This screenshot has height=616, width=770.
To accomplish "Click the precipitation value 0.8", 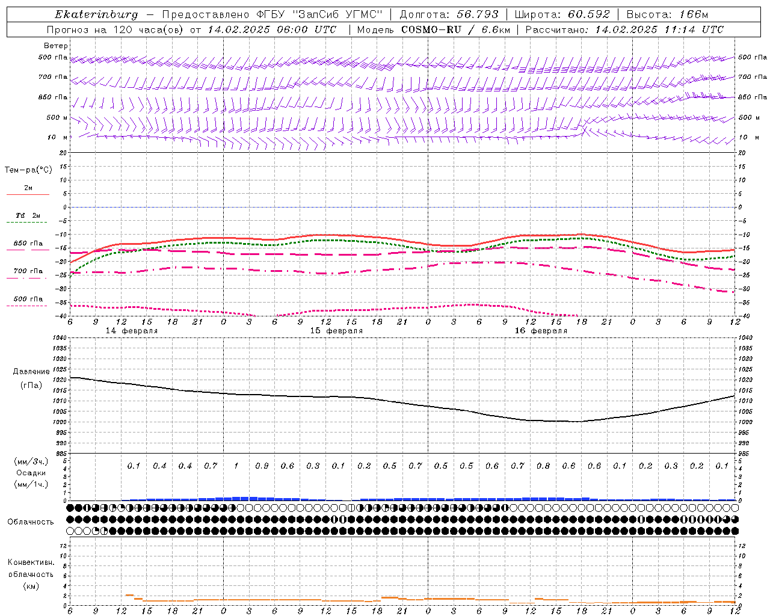I will tap(543, 466).
